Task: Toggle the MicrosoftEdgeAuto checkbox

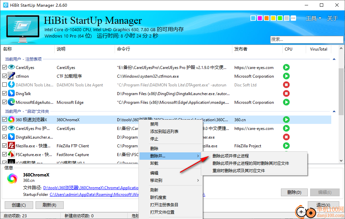Action: point(4,102)
